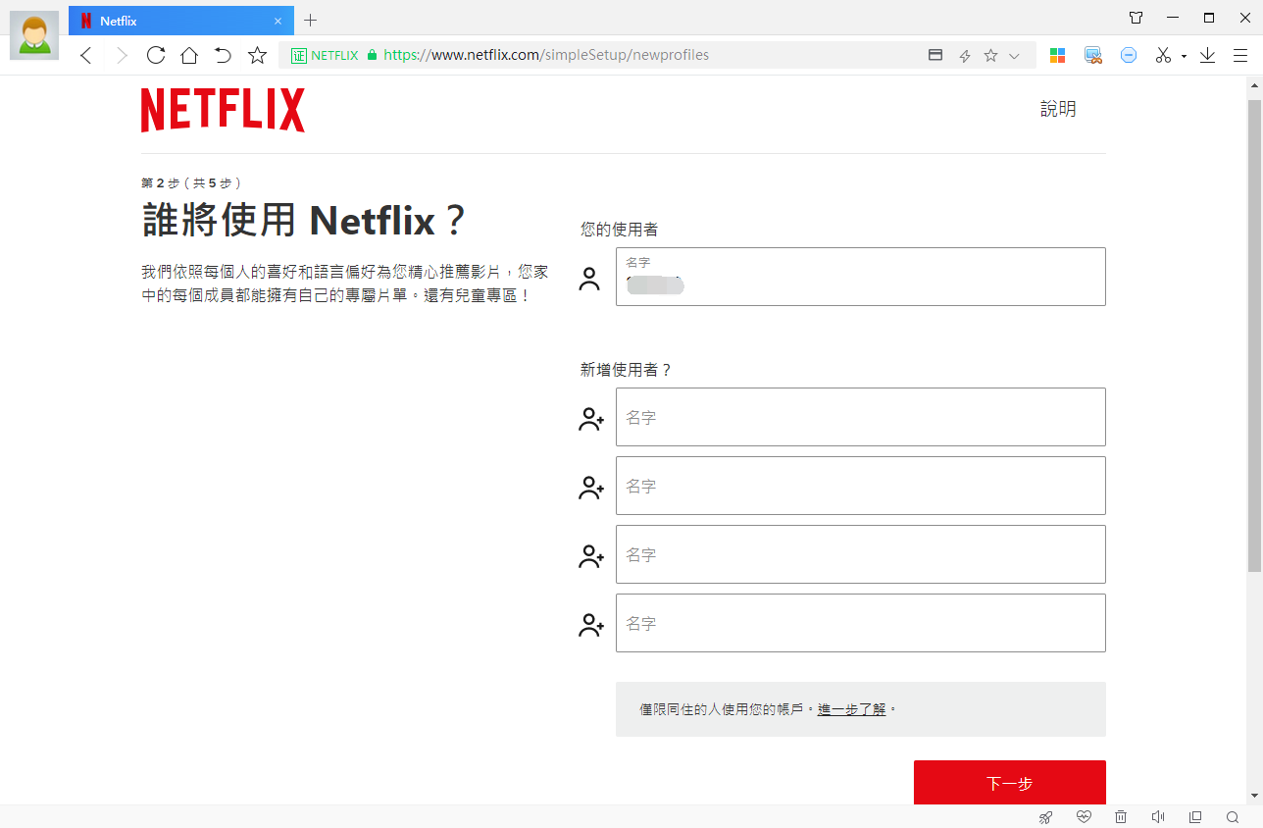Screen dimensions: 1263x828
Task: Click the address bar URL
Action: tap(546, 56)
